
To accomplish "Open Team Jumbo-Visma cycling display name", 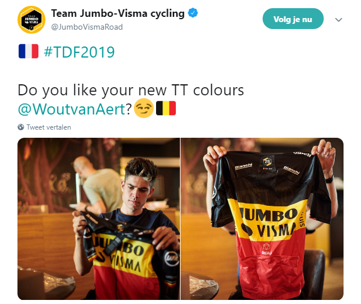I will [118, 13].
